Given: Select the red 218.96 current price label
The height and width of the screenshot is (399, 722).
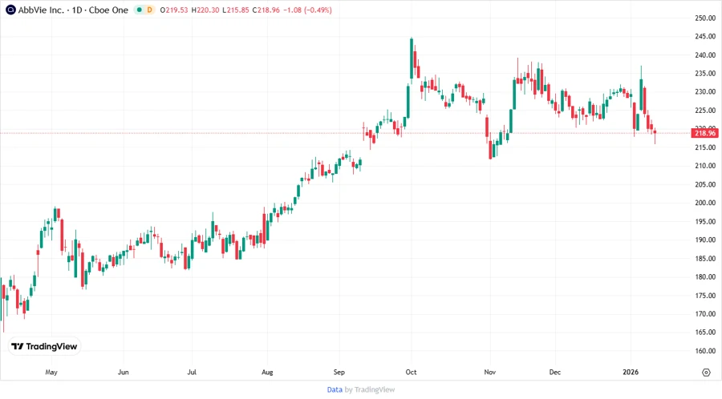Looking at the screenshot, I should [704, 133].
